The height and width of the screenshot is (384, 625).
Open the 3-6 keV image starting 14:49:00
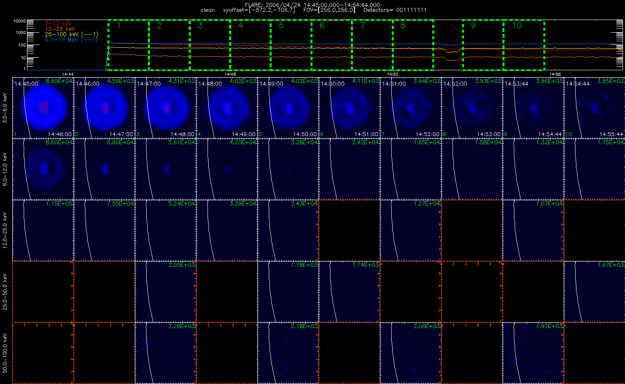pyautogui.click(x=288, y=107)
